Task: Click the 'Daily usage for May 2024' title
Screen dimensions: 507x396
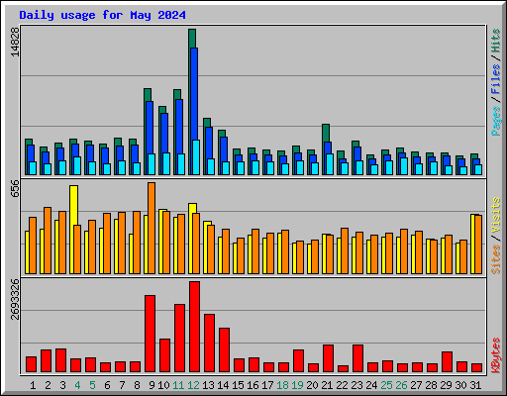Action: tap(102, 16)
